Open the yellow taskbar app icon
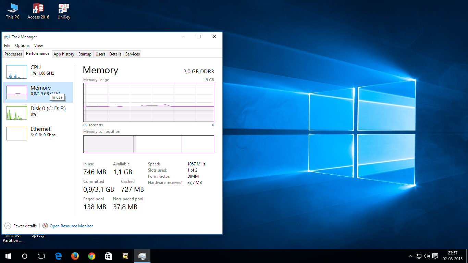This screenshot has width=468, height=263. pyautogui.click(x=125, y=256)
